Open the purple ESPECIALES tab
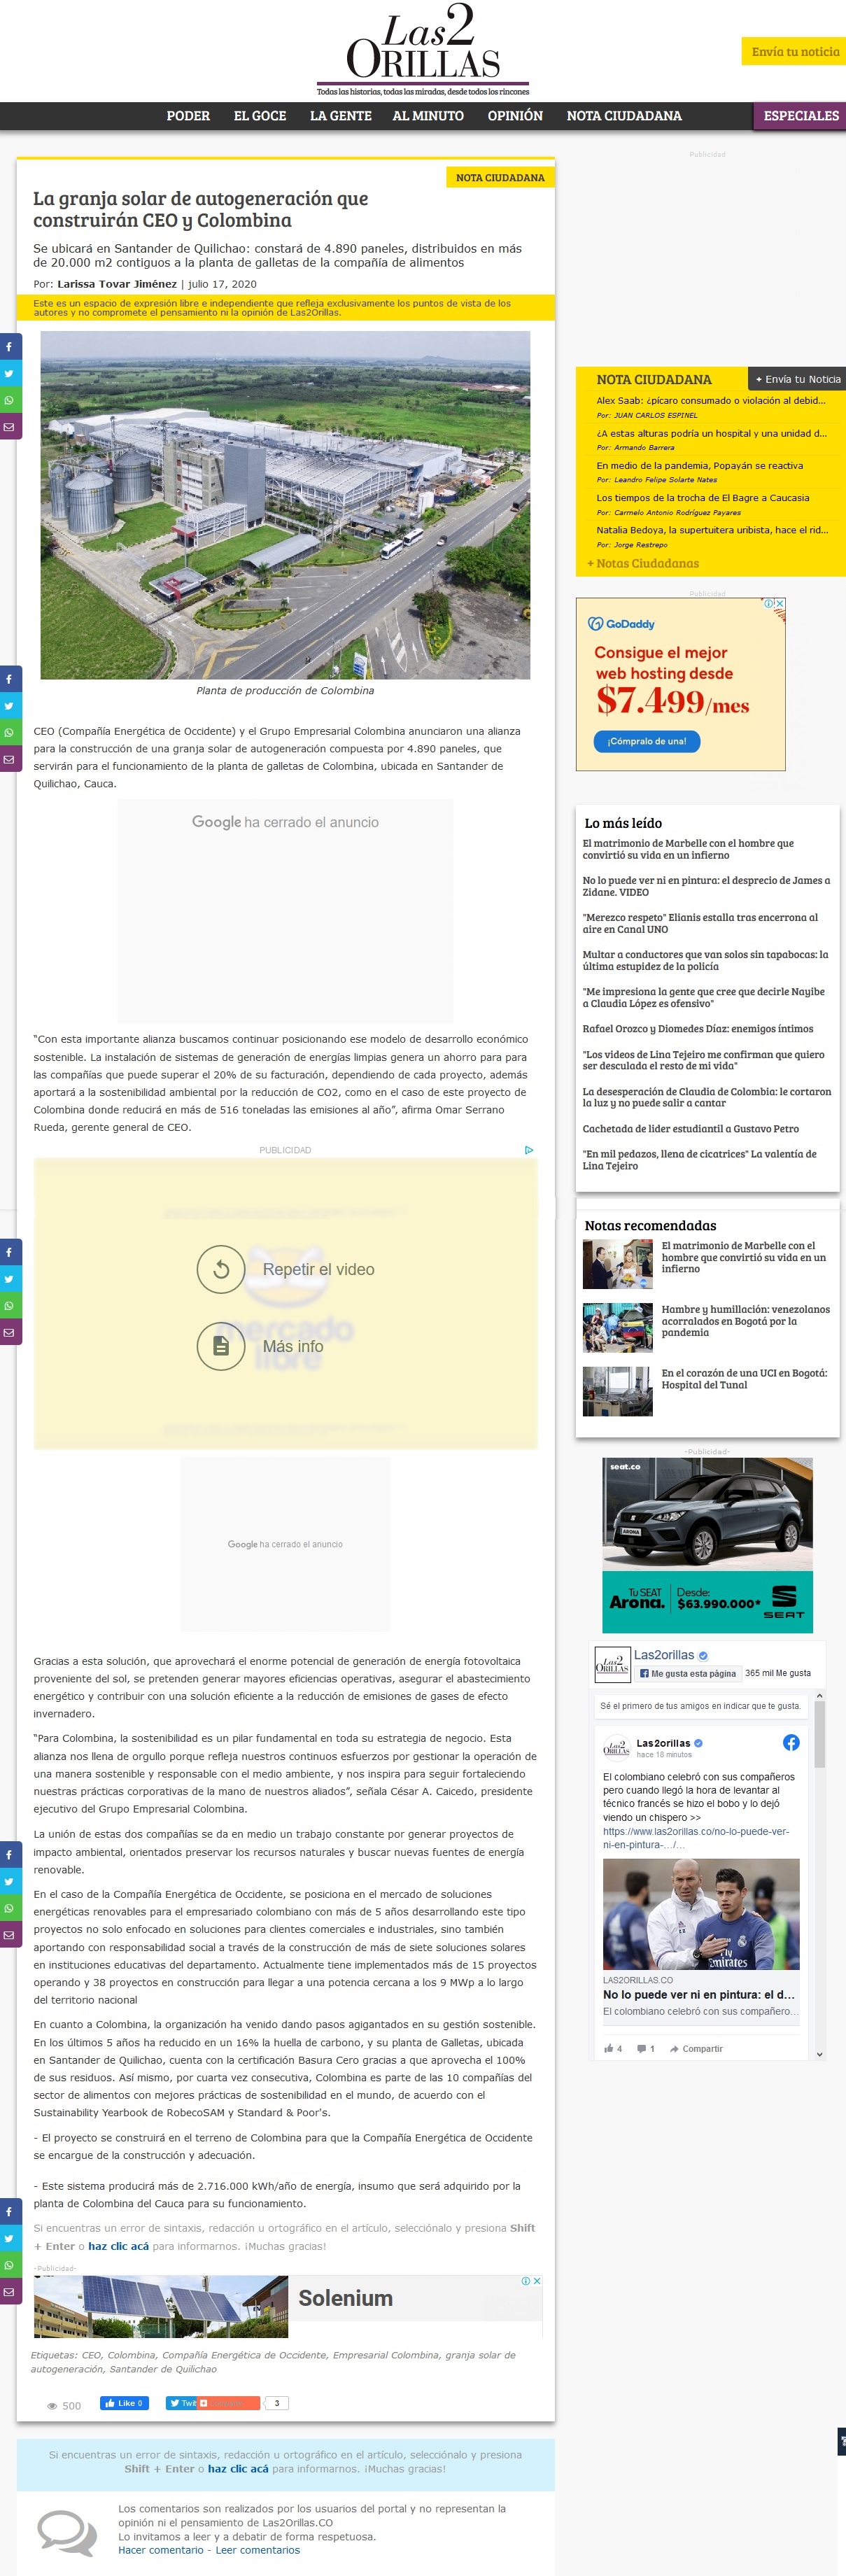The height and width of the screenshot is (2576, 846). coord(800,116)
